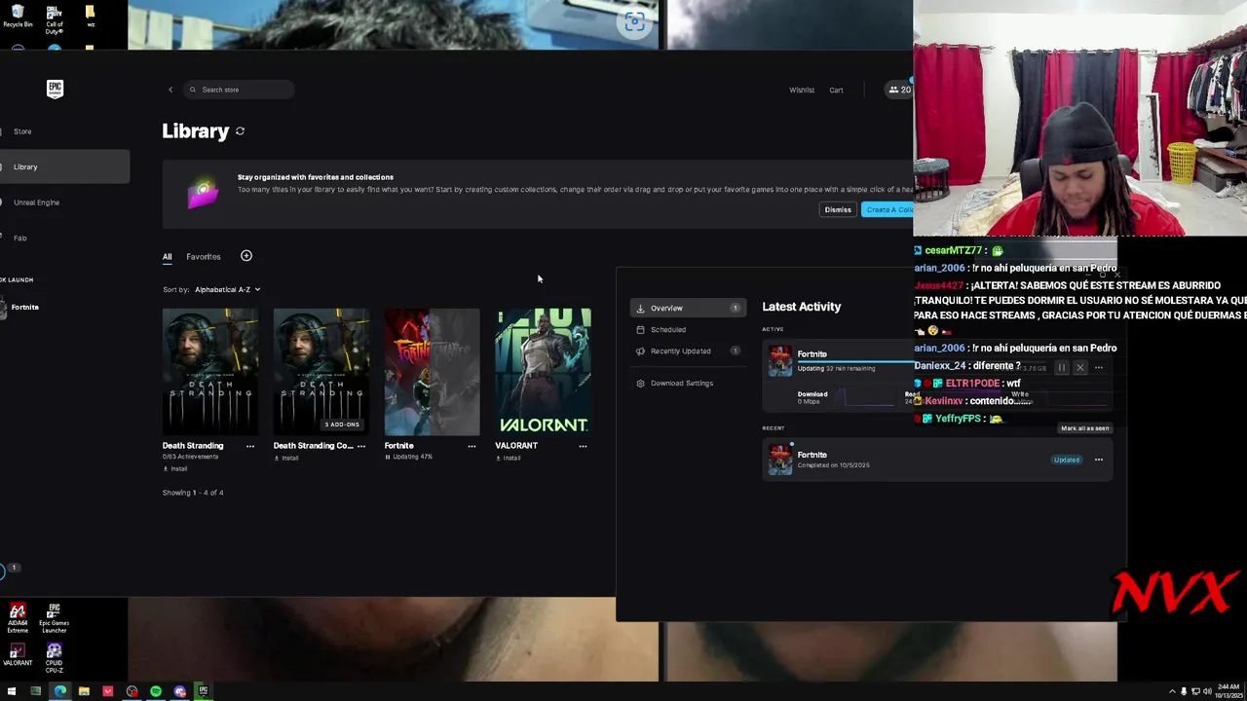The height and width of the screenshot is (701, 1247).
Task: Click the pink folder collections icon
Action: pyautogui.click(x=203, y=194)
